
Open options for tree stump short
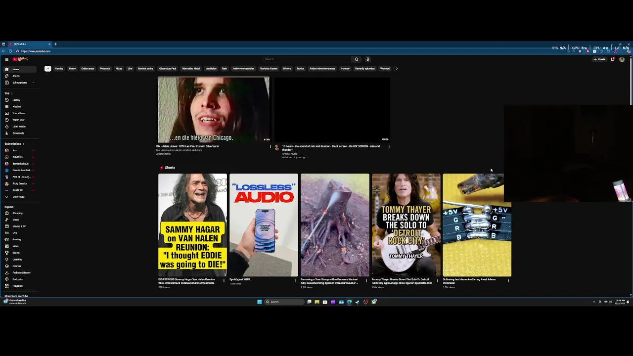366,281
